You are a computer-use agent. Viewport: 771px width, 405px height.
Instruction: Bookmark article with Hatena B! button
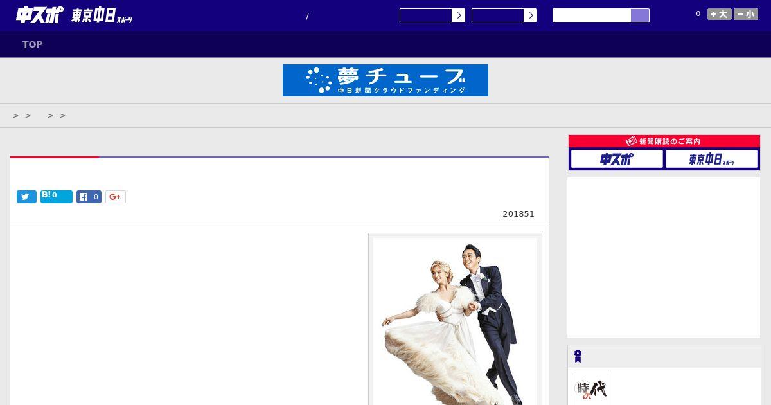point(57,197)
